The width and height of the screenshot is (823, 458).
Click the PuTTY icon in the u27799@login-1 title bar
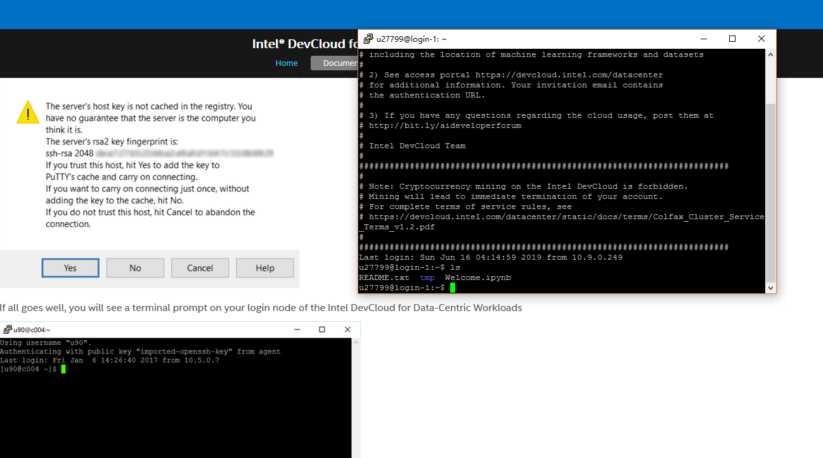click(x=368, y=39)
